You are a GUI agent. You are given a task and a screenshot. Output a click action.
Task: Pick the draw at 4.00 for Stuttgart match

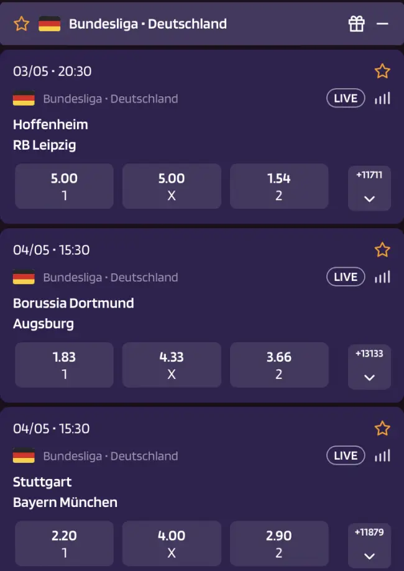point(172,544)
